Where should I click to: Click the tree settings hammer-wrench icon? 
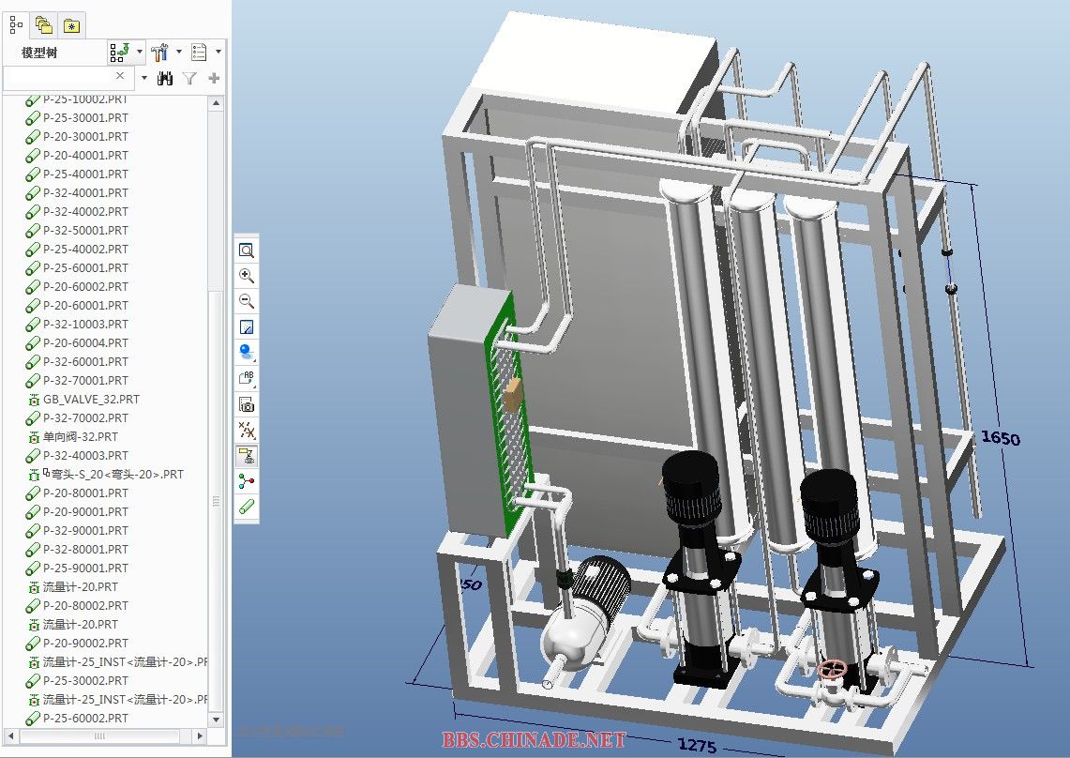(159, 52)
